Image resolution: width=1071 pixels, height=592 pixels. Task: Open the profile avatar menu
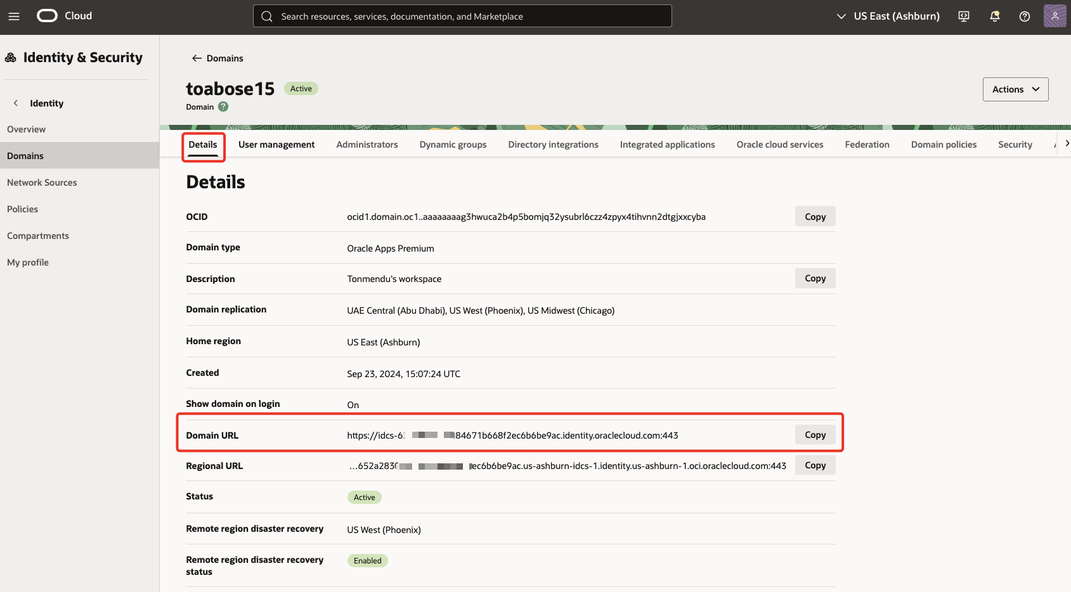(x=1055, y=16)
